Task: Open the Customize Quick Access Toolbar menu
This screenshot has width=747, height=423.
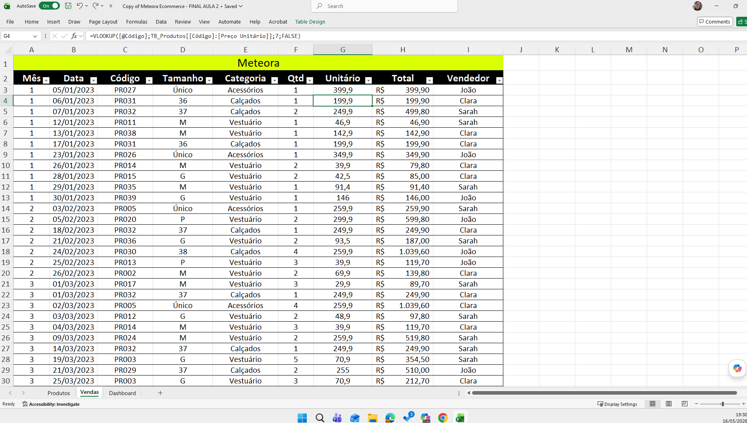Action: pos(111,6)
